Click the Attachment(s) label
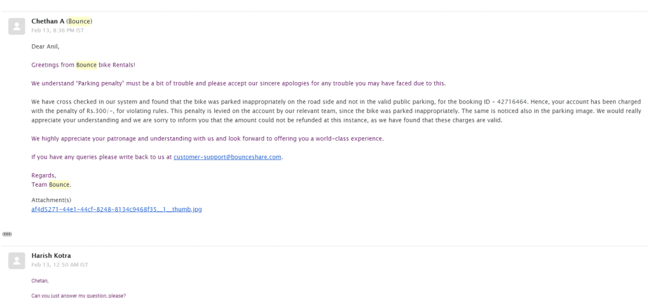Image resolution: width=651 pixels, height=298 pixels. (x=51, y=200)
